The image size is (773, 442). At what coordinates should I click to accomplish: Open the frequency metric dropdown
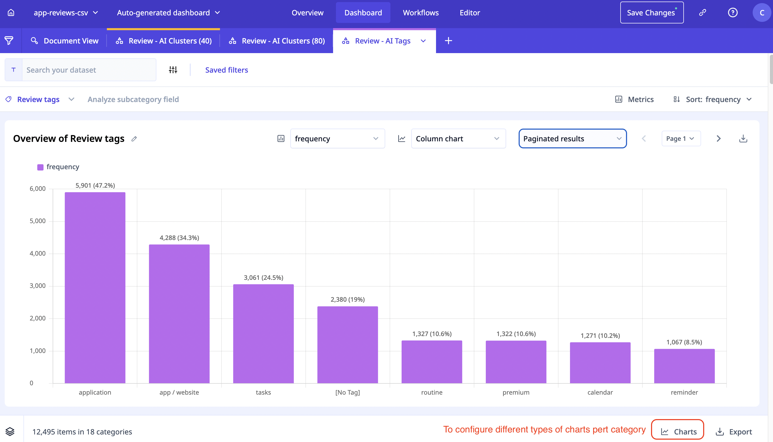337,139
